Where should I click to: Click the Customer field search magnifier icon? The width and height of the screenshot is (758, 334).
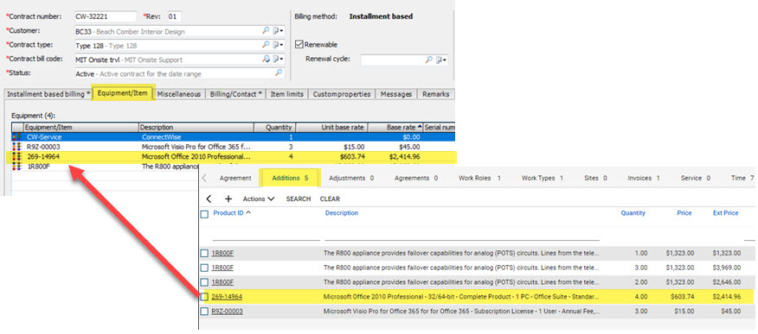click(x=266, y=31)
